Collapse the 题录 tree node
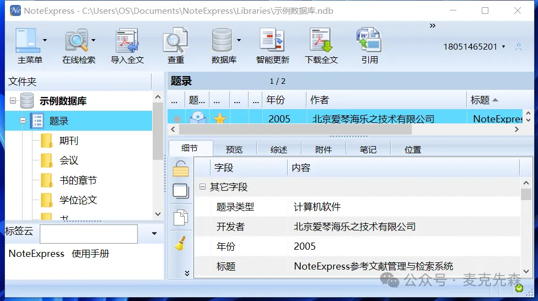This screenshot has width=538, height=301. click(x=23, y=121)
